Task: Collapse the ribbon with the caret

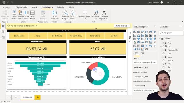Action: coord(183,22)
